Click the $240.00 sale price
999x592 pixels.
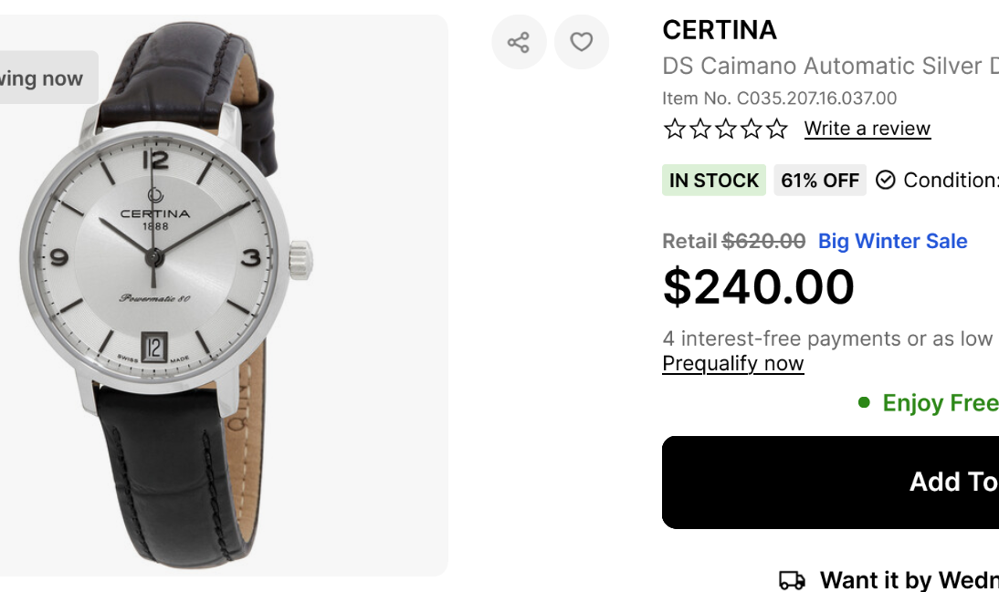coord(758,286)
